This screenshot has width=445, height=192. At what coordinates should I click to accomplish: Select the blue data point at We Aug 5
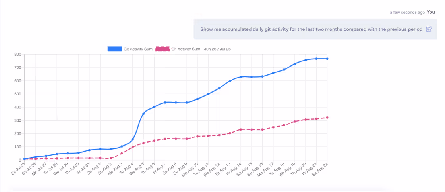143,114
